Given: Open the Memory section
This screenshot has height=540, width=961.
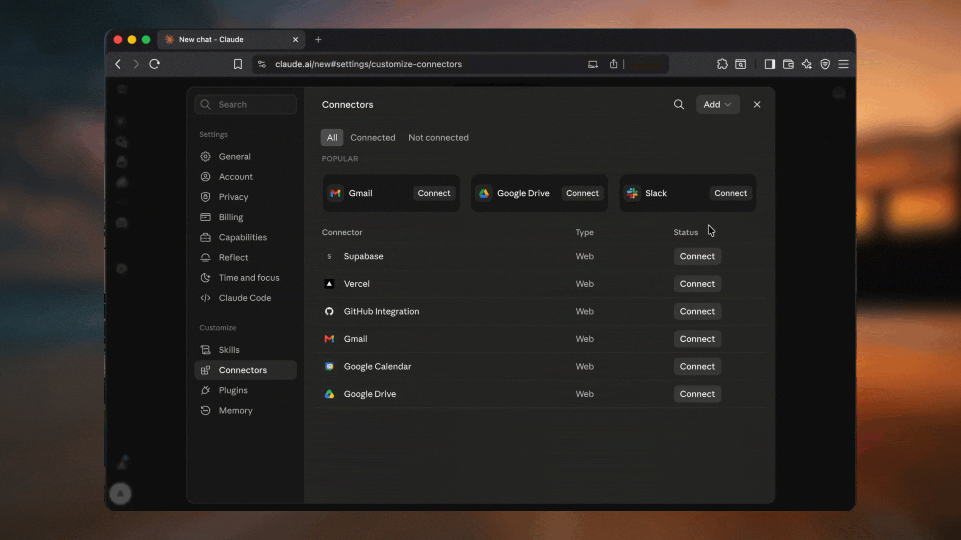Looking at the screenshot, I should [246, 410].
